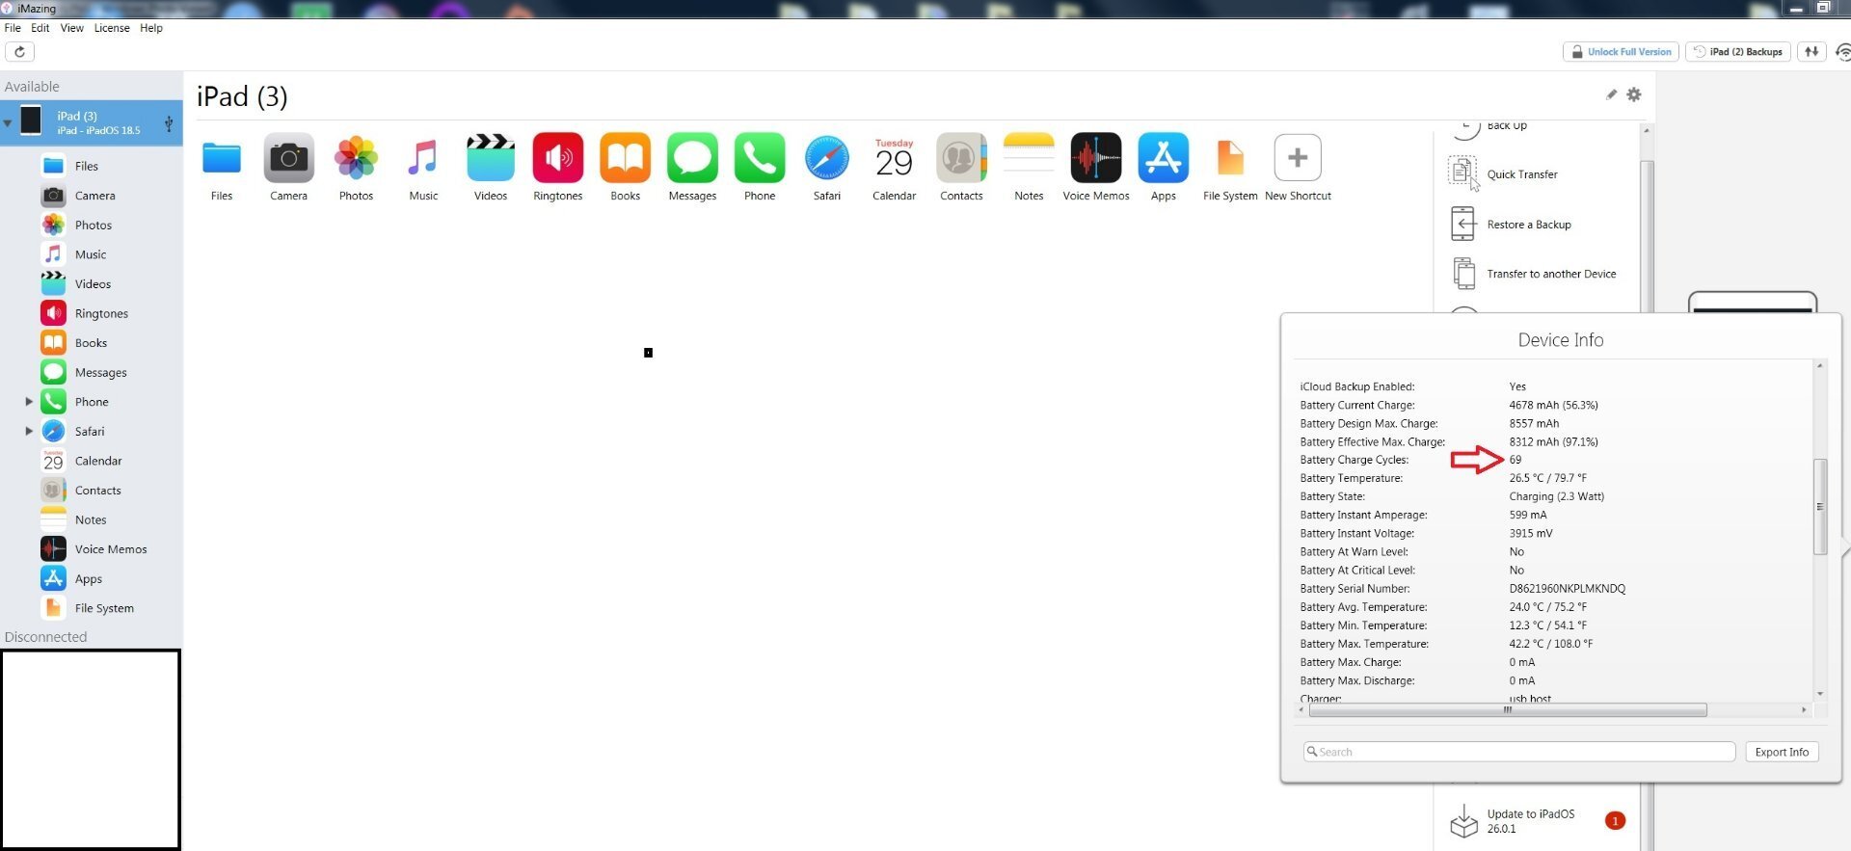1851x851 pixels.
Task: Click the Update to iPadOS 26.0.1 icon
Action: point(1463,821)
